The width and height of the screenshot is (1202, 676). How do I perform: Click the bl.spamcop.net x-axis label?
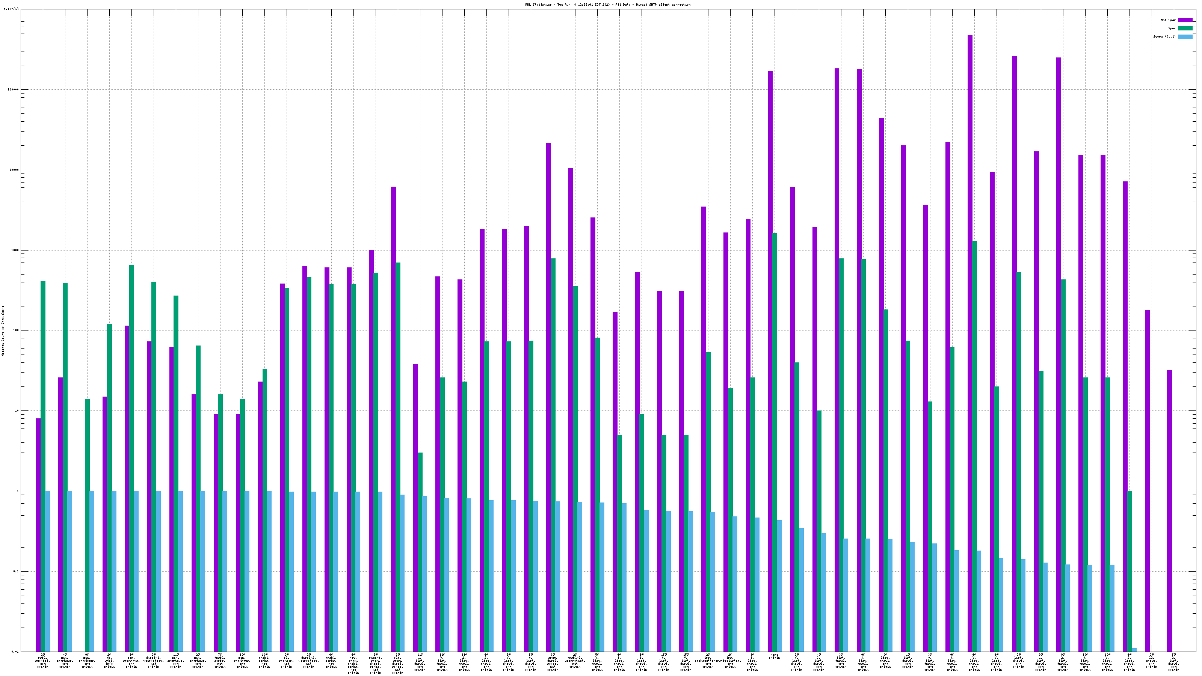(286, 661)
